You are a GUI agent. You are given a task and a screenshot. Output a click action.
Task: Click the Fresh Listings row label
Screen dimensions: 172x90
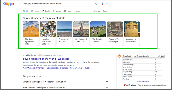click(x=127, y=74)
